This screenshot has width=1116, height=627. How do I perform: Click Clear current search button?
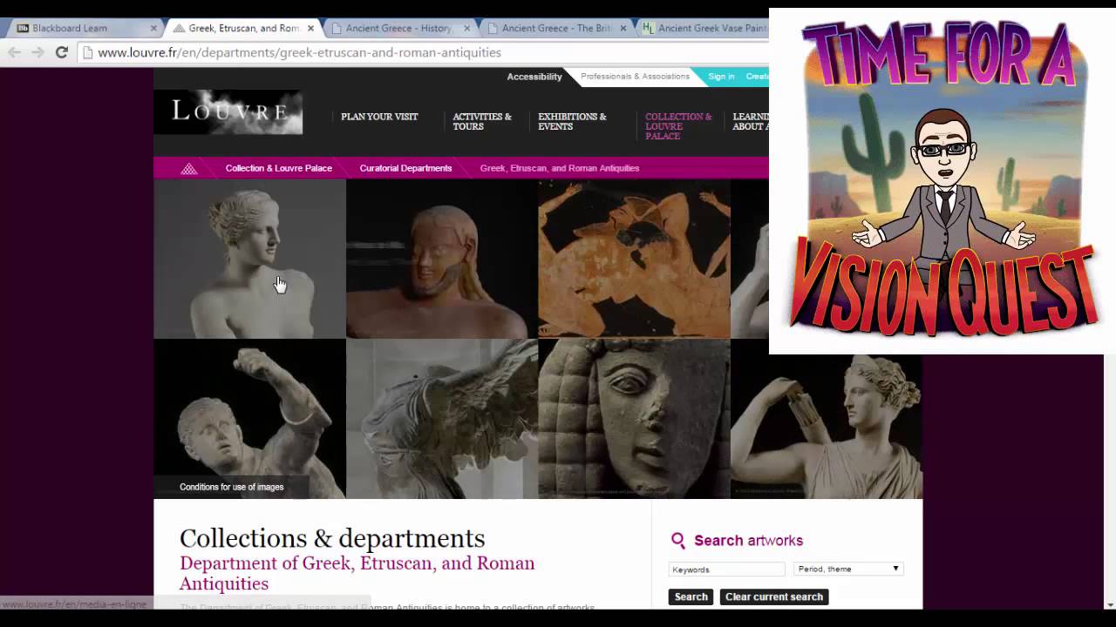pos(774,597)
